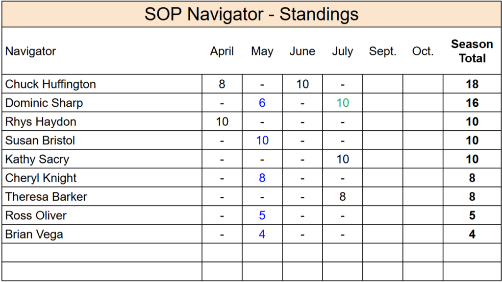This screenshot has width=502, height=282.
Task: Click Rhys Haydon's April score of 10
Action: pyautogui.click(x=222, y=122)
